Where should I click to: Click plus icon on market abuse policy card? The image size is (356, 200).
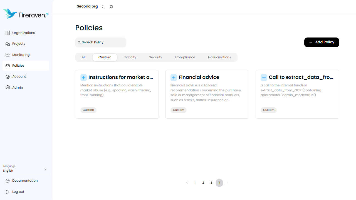(83, 77)
